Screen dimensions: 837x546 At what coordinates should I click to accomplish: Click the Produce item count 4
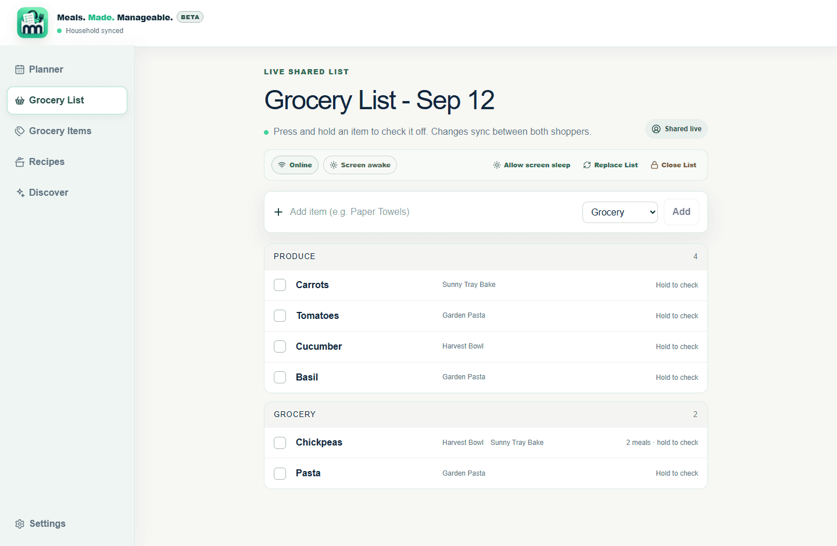695,257
